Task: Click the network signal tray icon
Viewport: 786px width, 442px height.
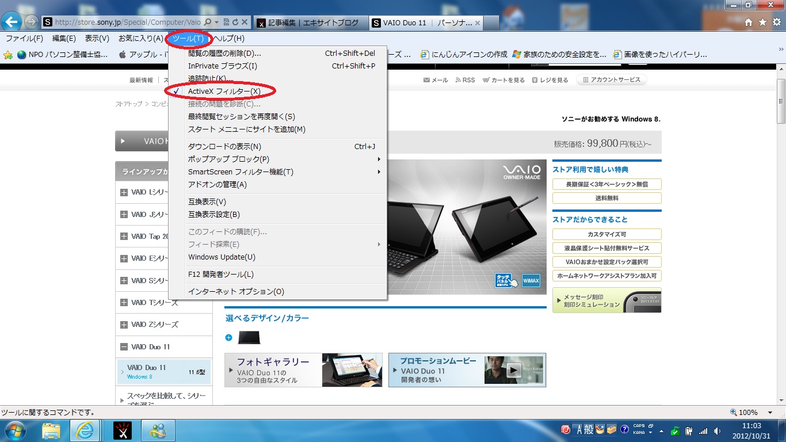Action: (x=703, y=430)
